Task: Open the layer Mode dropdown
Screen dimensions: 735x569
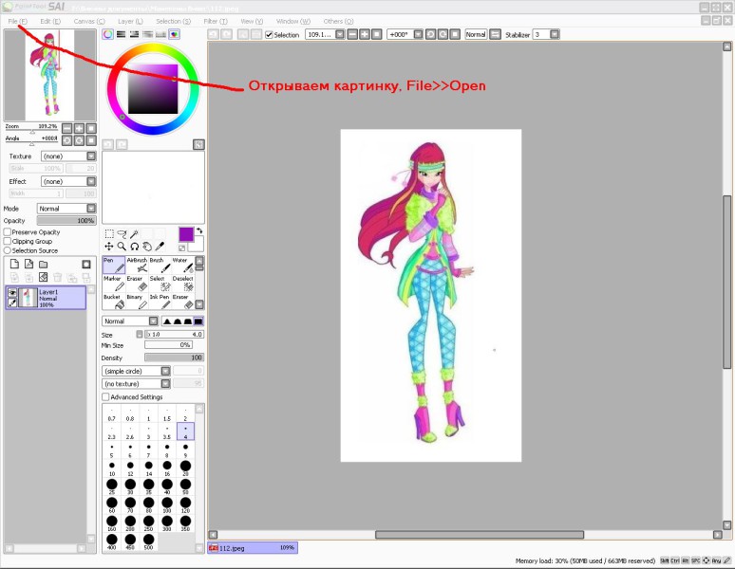Action: 91,209
